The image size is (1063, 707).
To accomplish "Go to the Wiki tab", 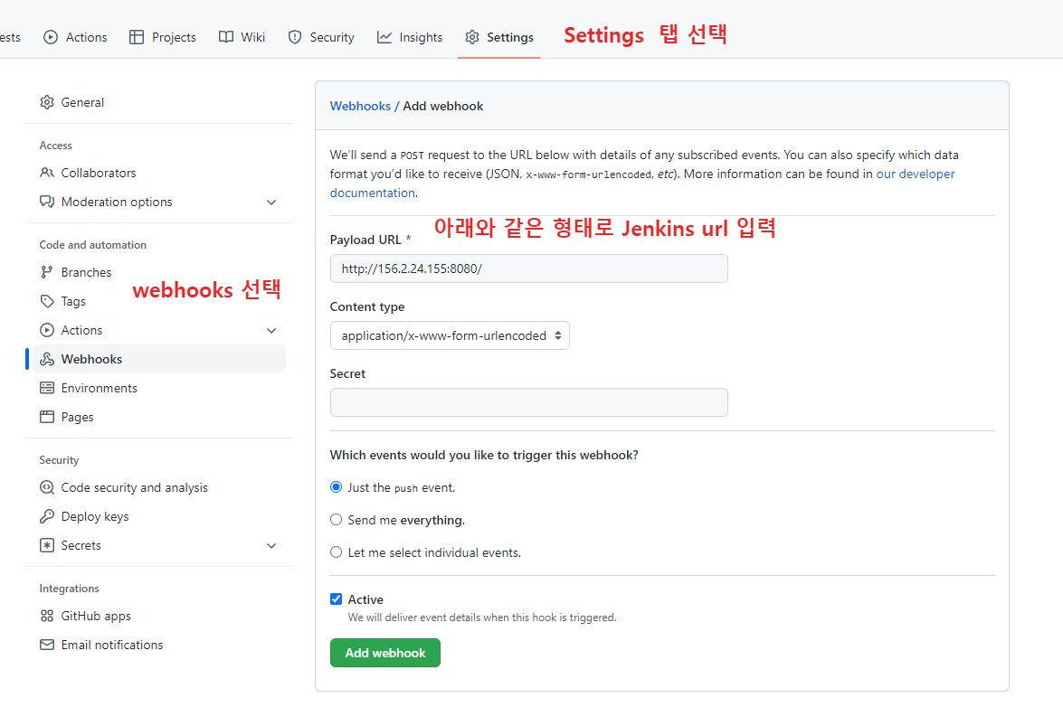I will point(253,37).
